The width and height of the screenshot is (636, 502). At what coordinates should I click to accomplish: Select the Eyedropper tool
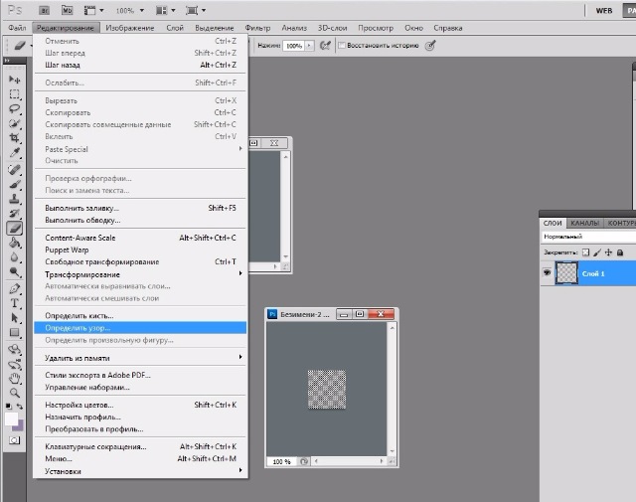15,153
